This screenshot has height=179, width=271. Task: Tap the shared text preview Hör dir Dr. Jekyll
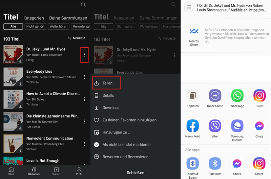[x=231, y=8]
